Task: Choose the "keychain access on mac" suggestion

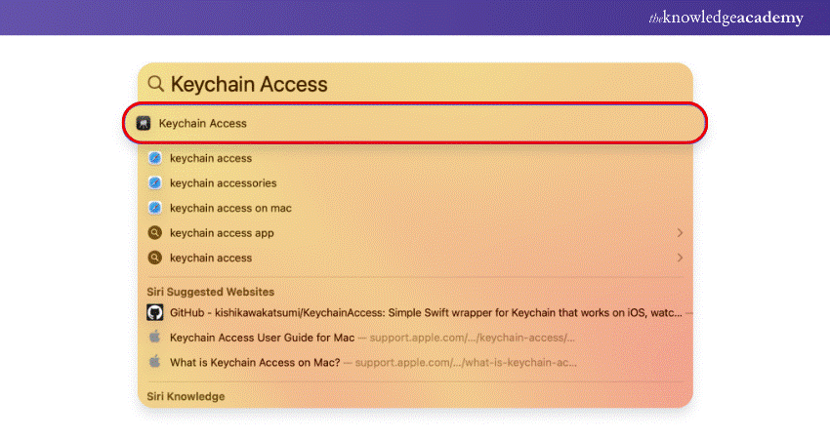Action: click(x=230, y=208)
